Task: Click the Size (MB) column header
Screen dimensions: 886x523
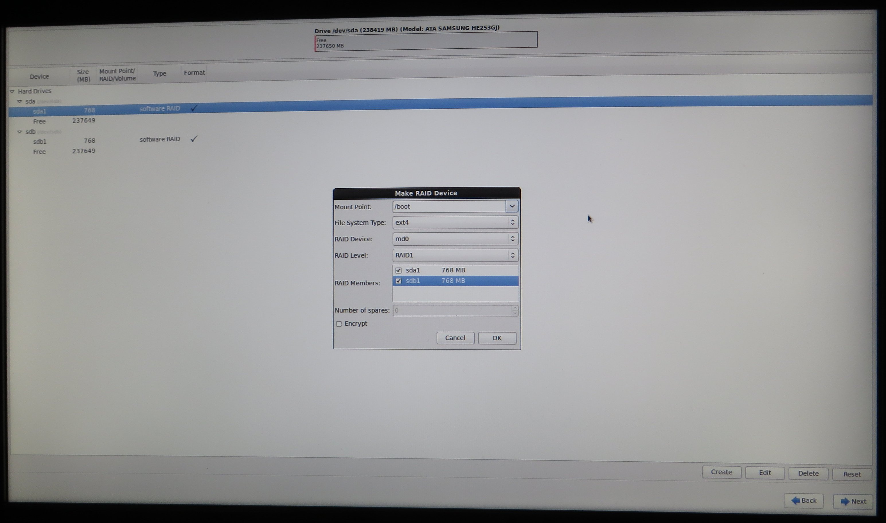Action: 83,75
